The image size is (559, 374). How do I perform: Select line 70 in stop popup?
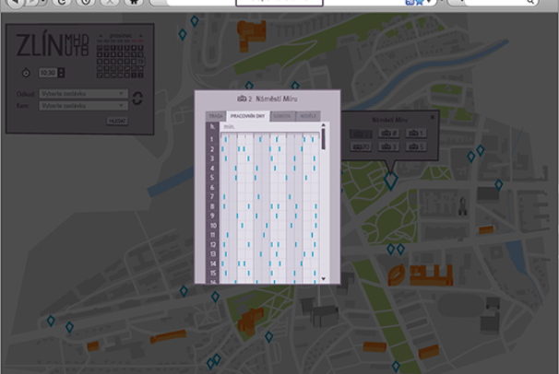click(x=361, y=146)
